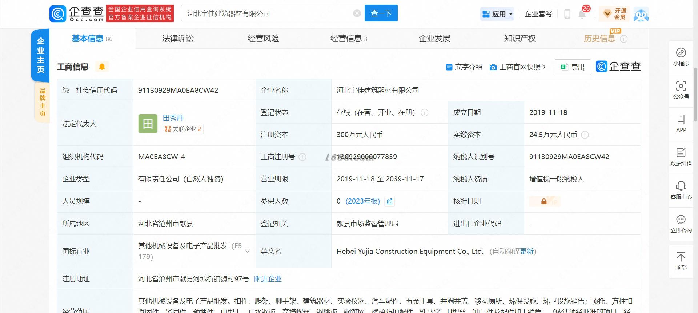
Task: Click the 查一下 search button
Action: pos(381,13)
